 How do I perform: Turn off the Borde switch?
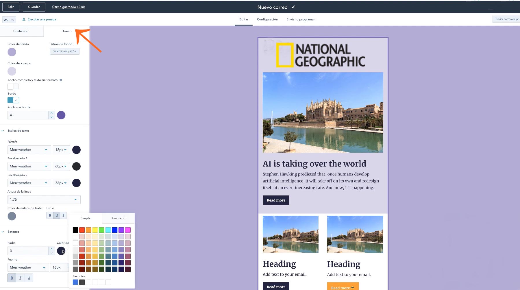pos(13,100)
